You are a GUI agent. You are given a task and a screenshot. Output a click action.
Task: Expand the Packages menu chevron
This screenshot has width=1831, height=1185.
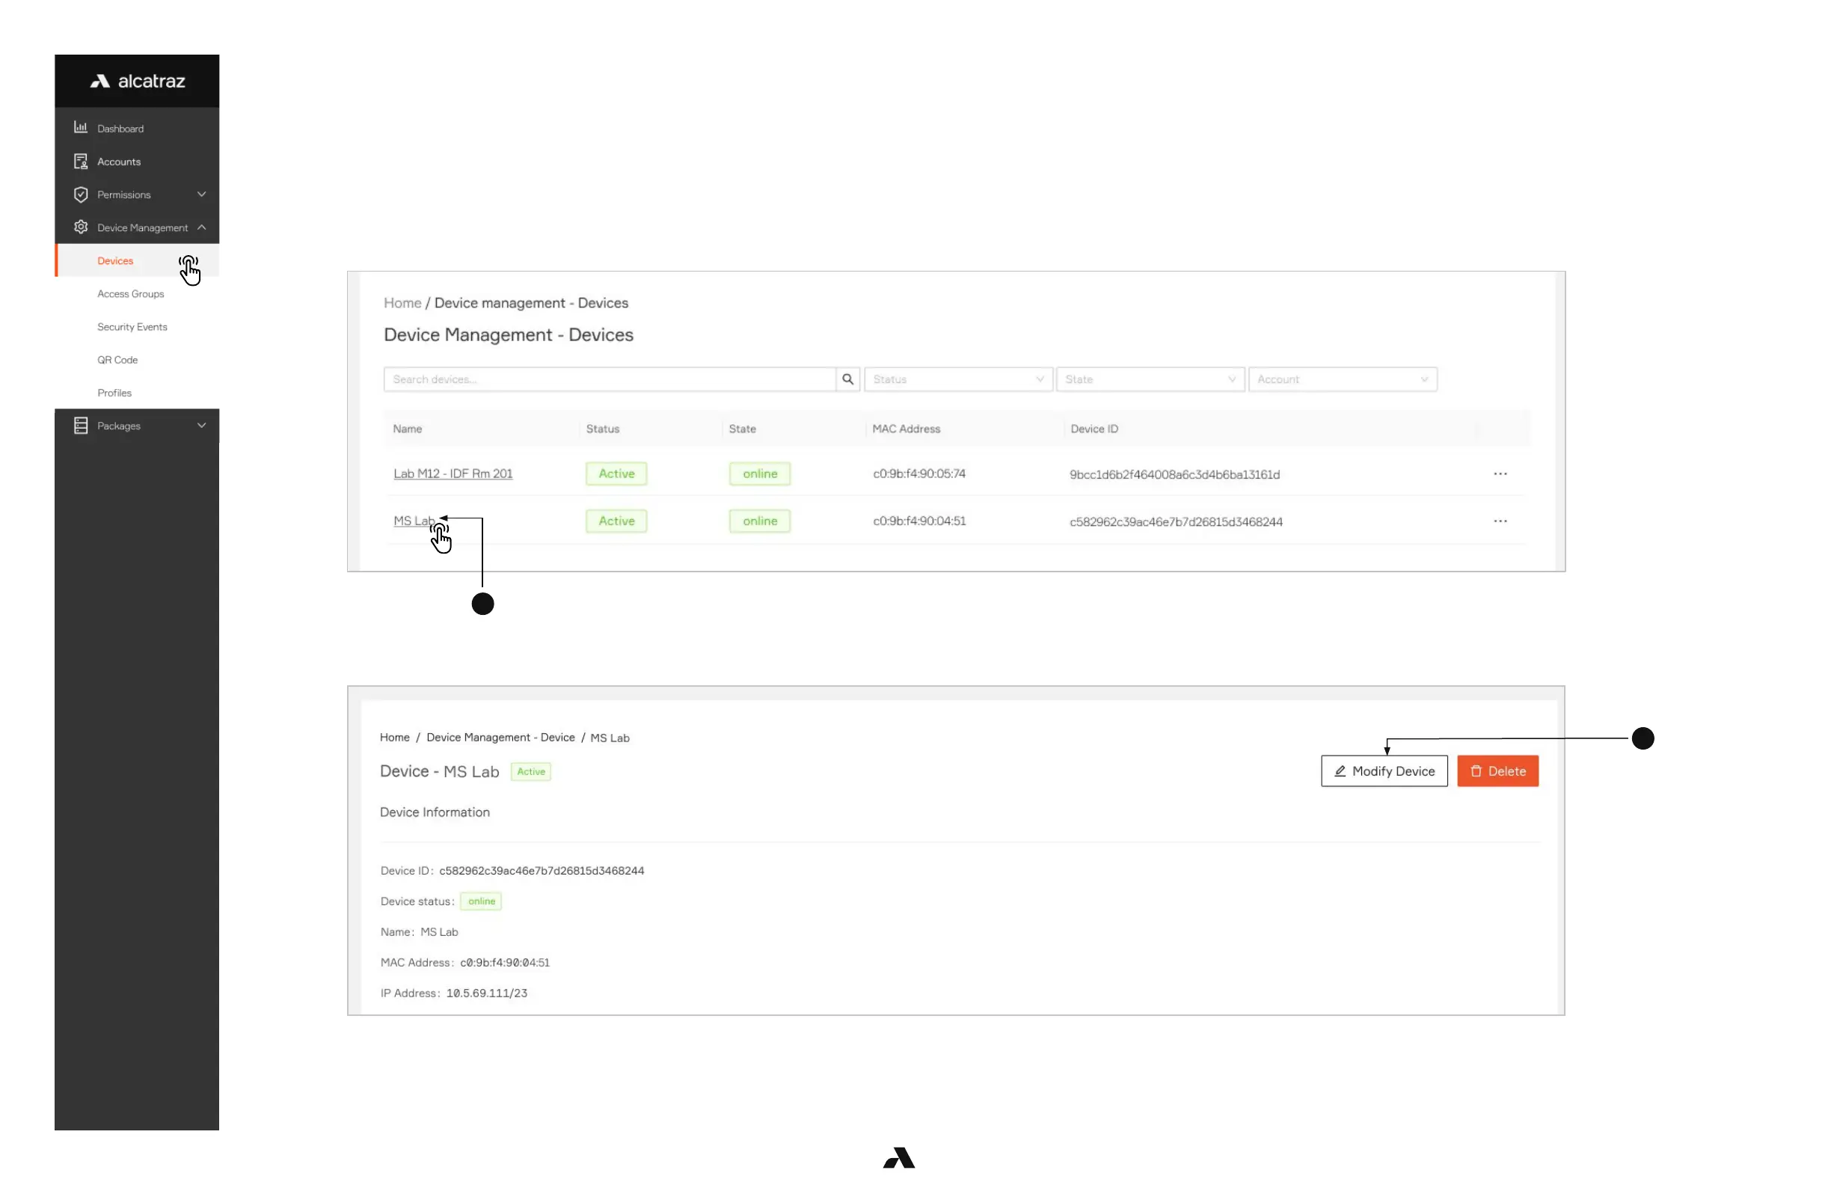(x=201, y=426)
